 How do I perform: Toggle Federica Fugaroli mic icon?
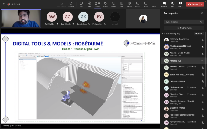tap(203, 116)
